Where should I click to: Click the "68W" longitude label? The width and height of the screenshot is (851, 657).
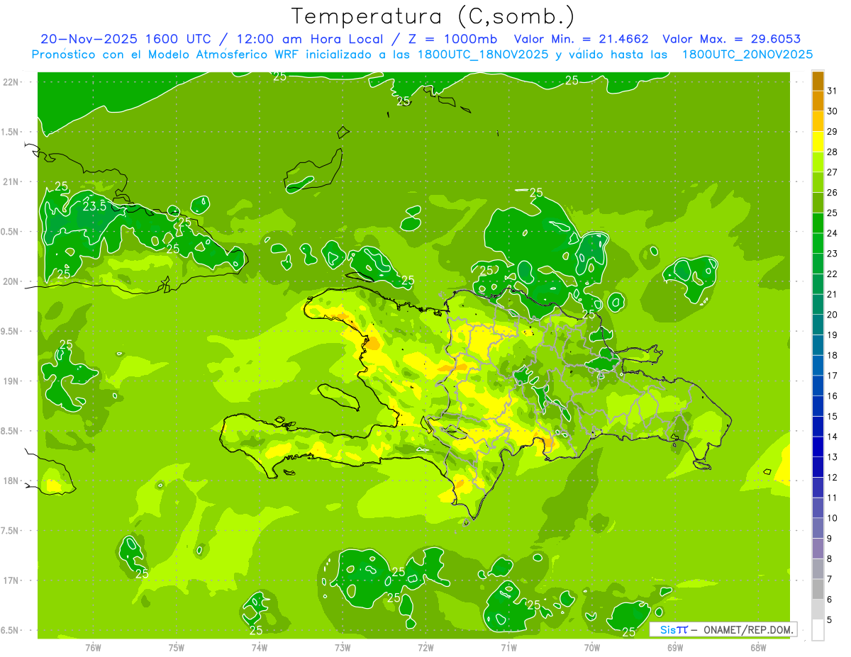coord(758,648)
